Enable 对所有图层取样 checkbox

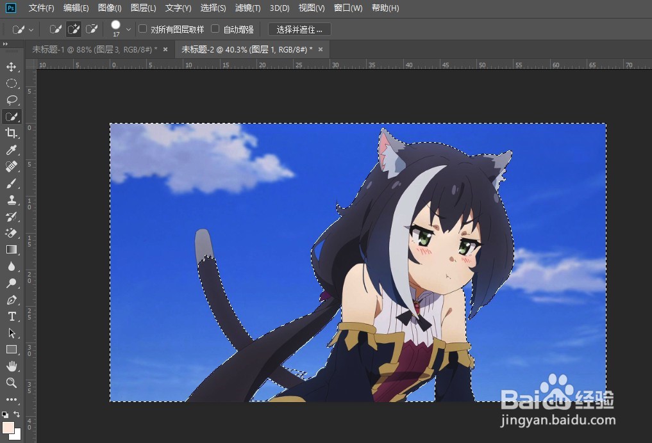click(x=142, y=29)
